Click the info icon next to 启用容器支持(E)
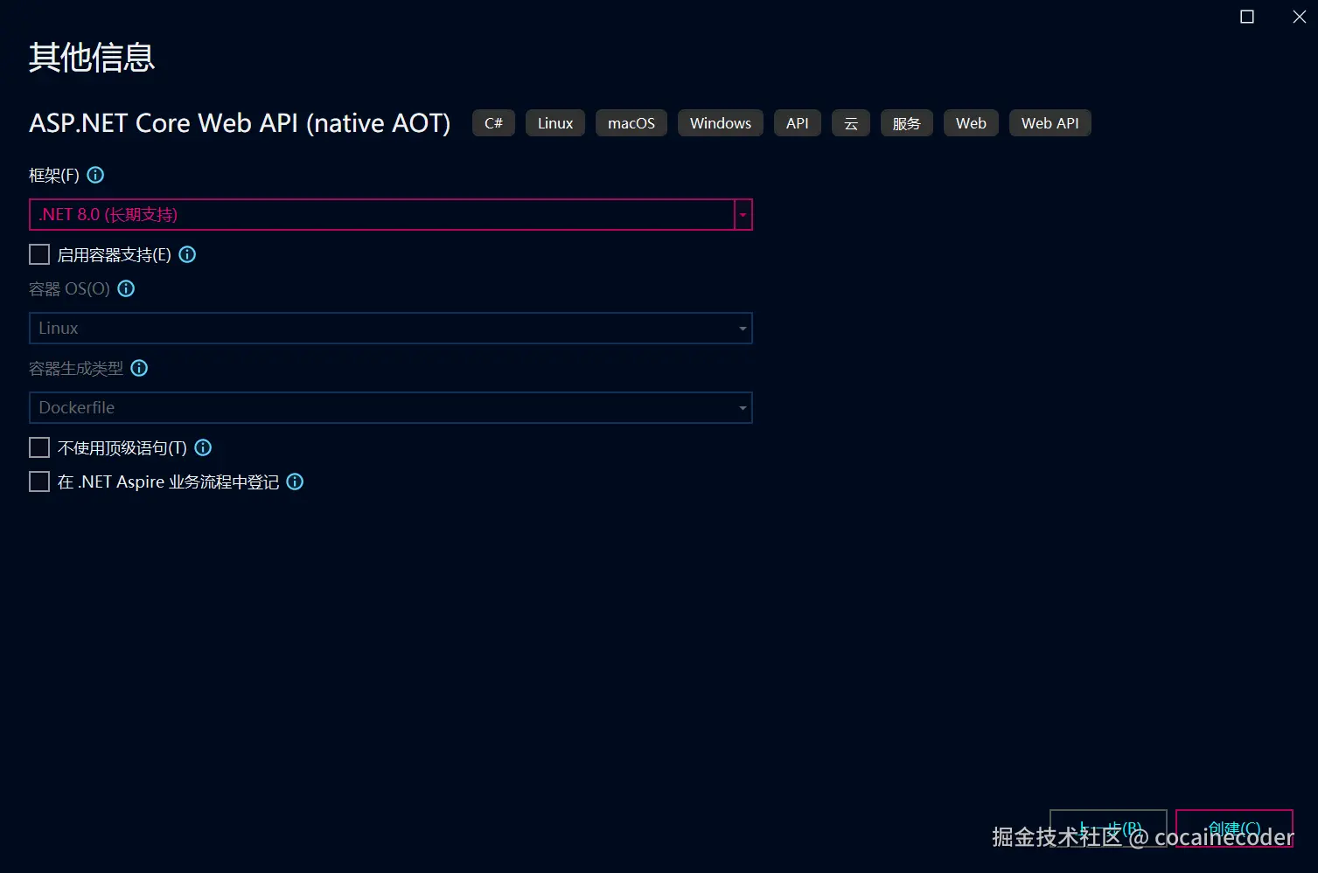The width and height of the screenshot is (1318, 873). coord(187,254)
